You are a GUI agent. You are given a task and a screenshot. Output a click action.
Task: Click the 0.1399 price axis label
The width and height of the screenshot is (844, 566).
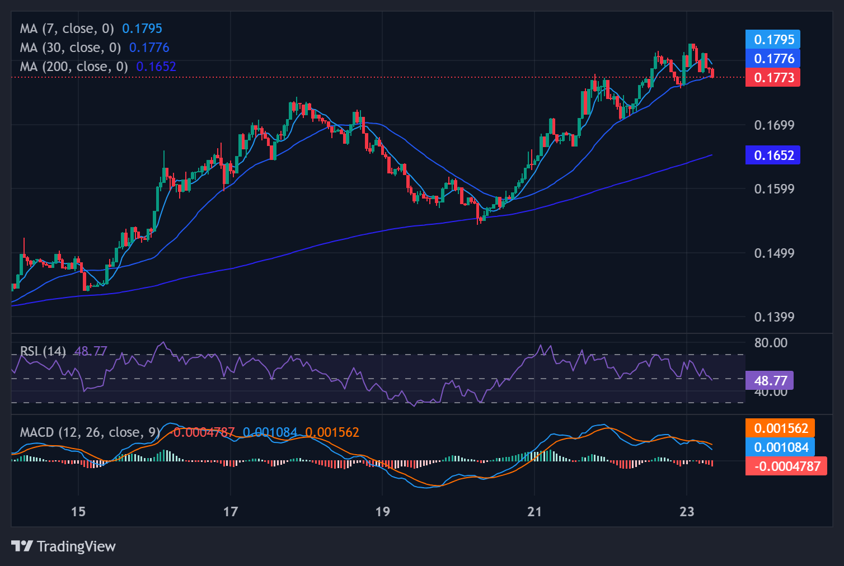774,317
